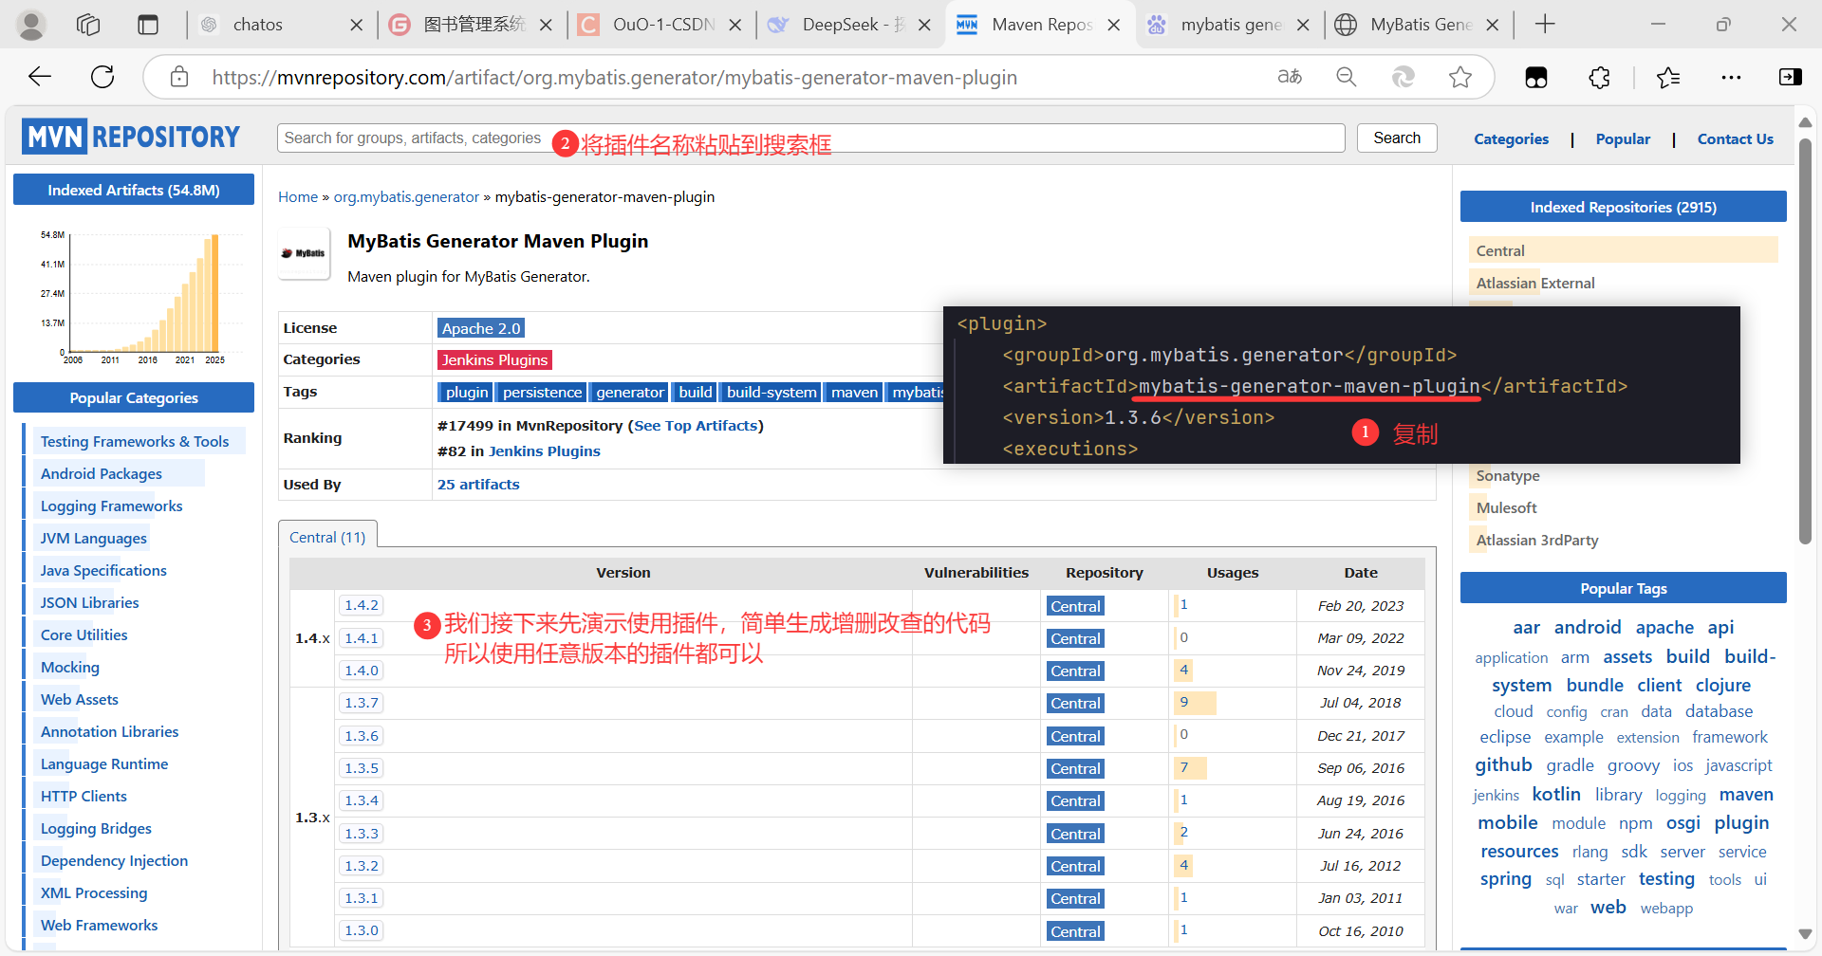The image size is (1822, 956).
Task: Reload the page with refresh icon
Action: click(x=102, y=77)
